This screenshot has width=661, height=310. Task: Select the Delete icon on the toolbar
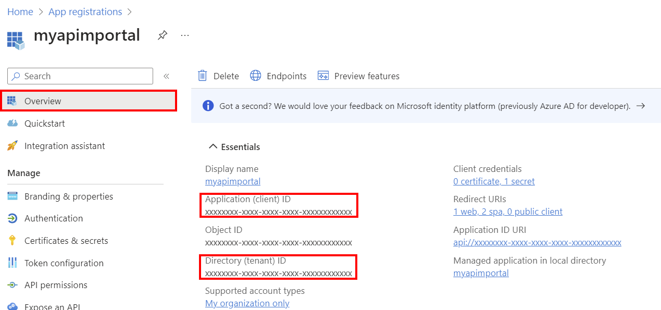[218, 76]
